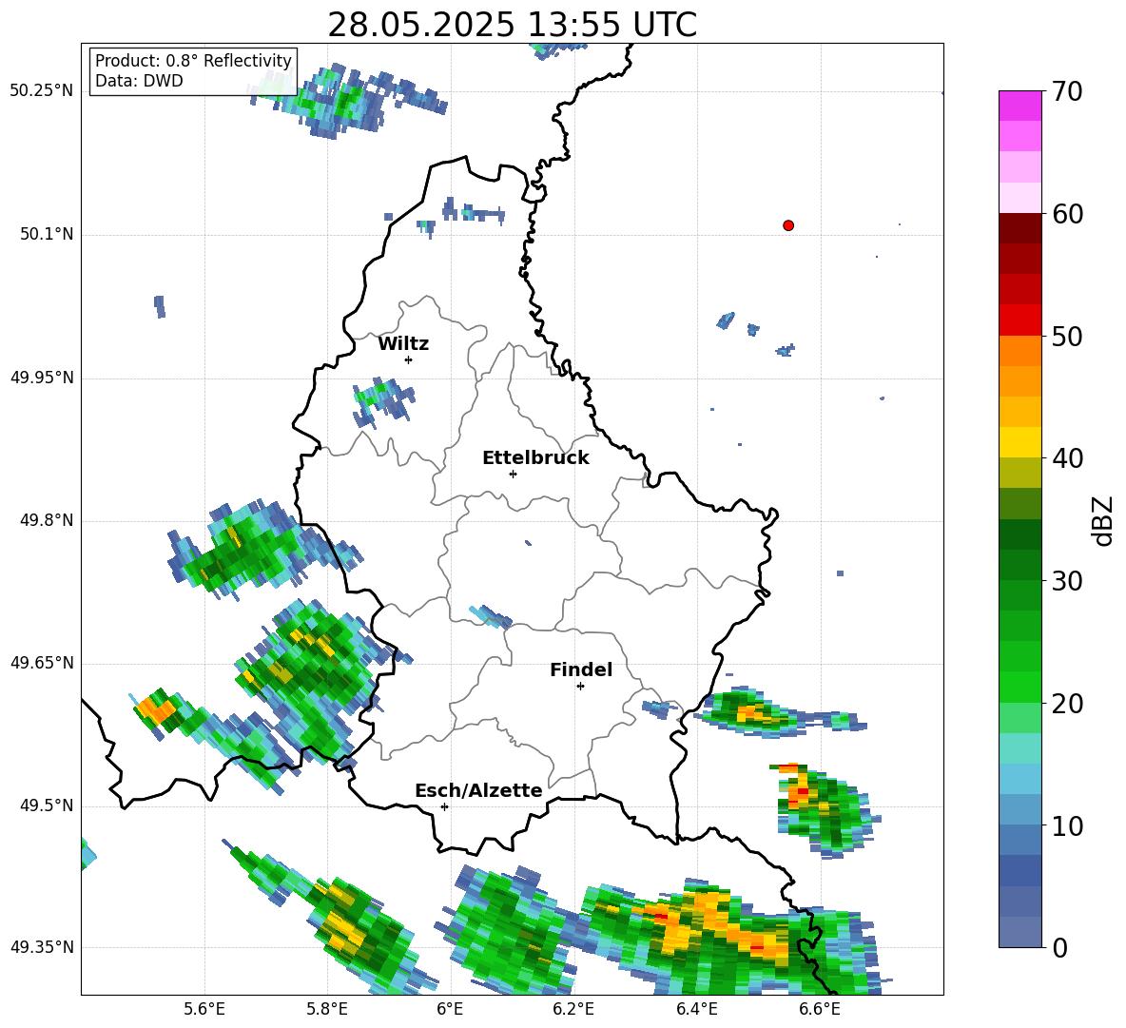1126x1028 pixels.
Task: Click the 20 tick on colorbar
Action: (x=1067, y=704)
